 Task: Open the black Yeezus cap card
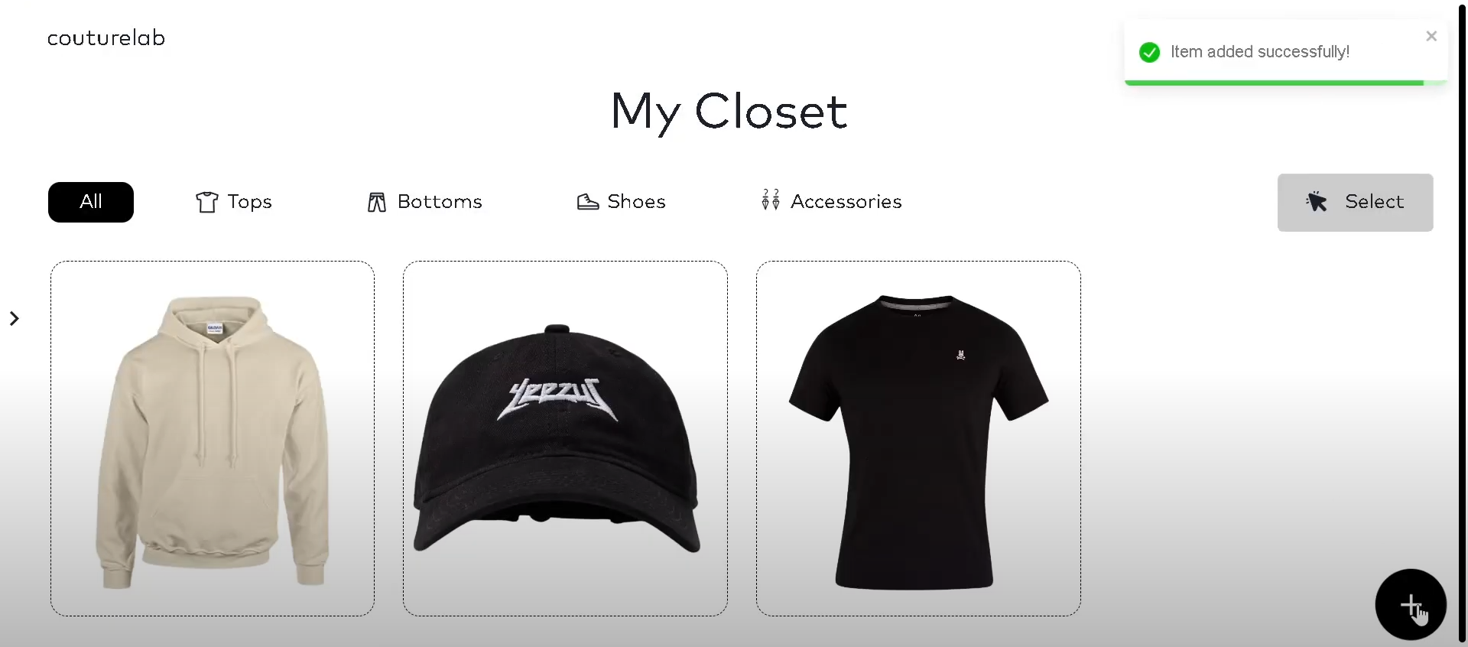point(565,438)
